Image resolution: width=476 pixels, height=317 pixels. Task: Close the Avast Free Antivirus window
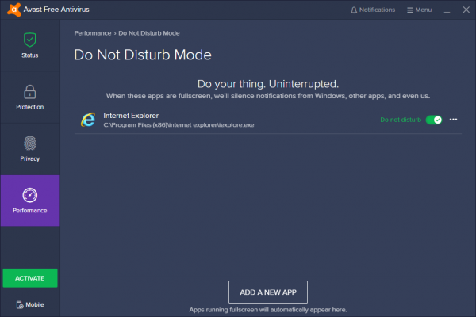click(x=465, y=10)
